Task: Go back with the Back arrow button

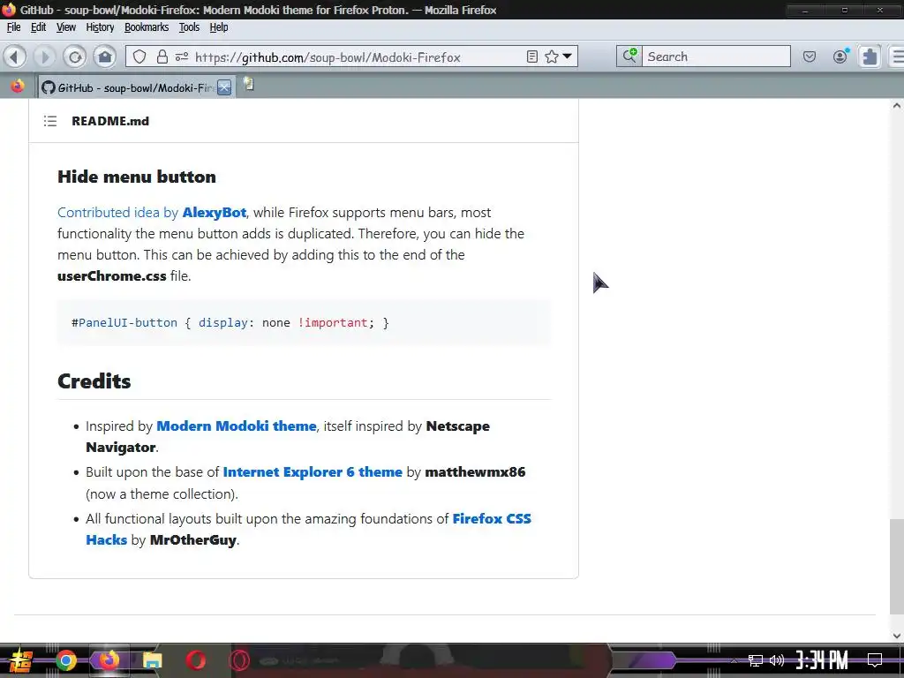Action: [x=15, y=56]
